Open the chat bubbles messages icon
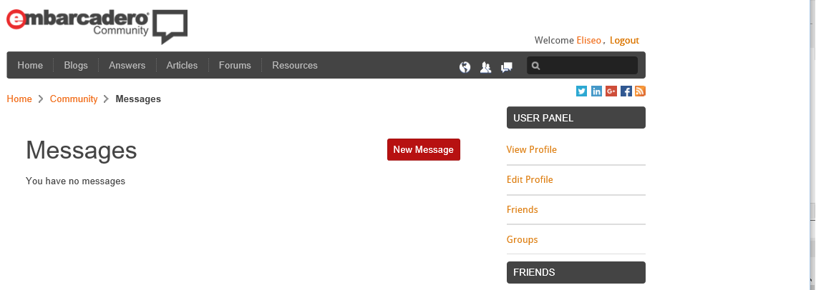 tap(507, 67)
